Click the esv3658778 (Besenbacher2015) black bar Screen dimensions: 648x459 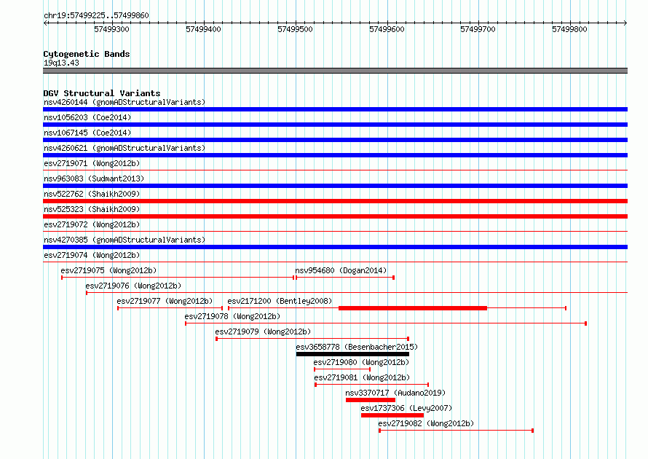(x=352, y=354)
